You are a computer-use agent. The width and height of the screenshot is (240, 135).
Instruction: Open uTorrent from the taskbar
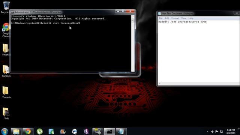pyautogui.click(x=40, y=132)
